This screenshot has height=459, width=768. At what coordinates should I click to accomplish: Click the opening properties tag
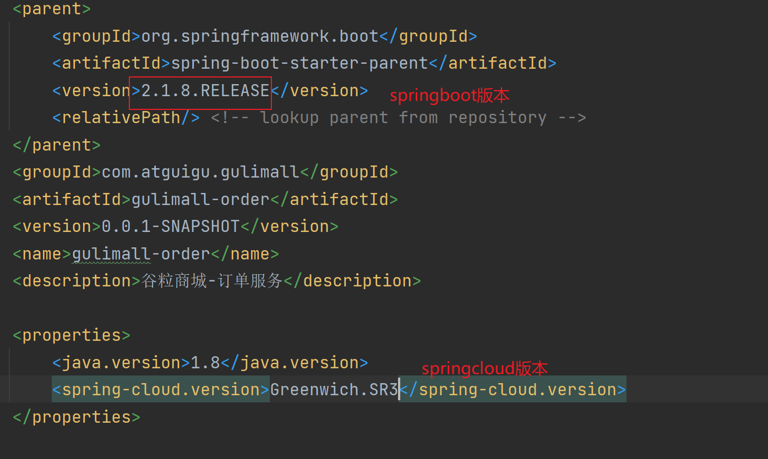tap(72, 335)
